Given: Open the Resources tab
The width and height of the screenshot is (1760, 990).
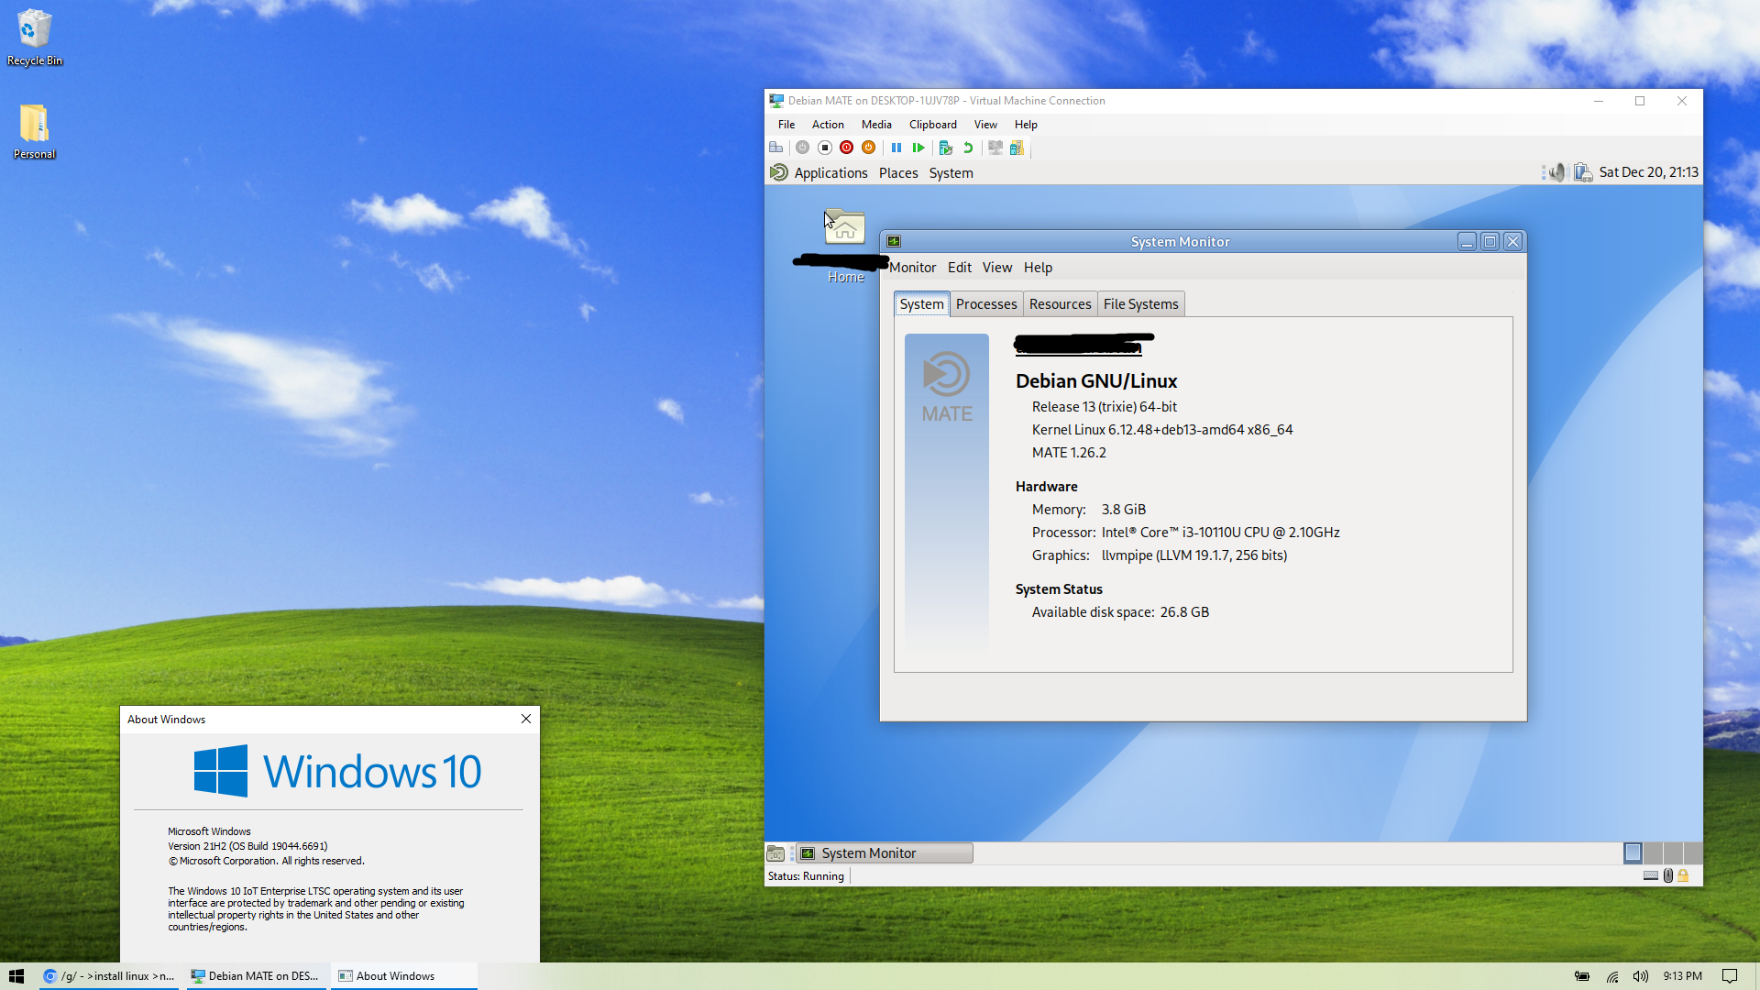Looking at the screenshot, I should click(1060, 304).
